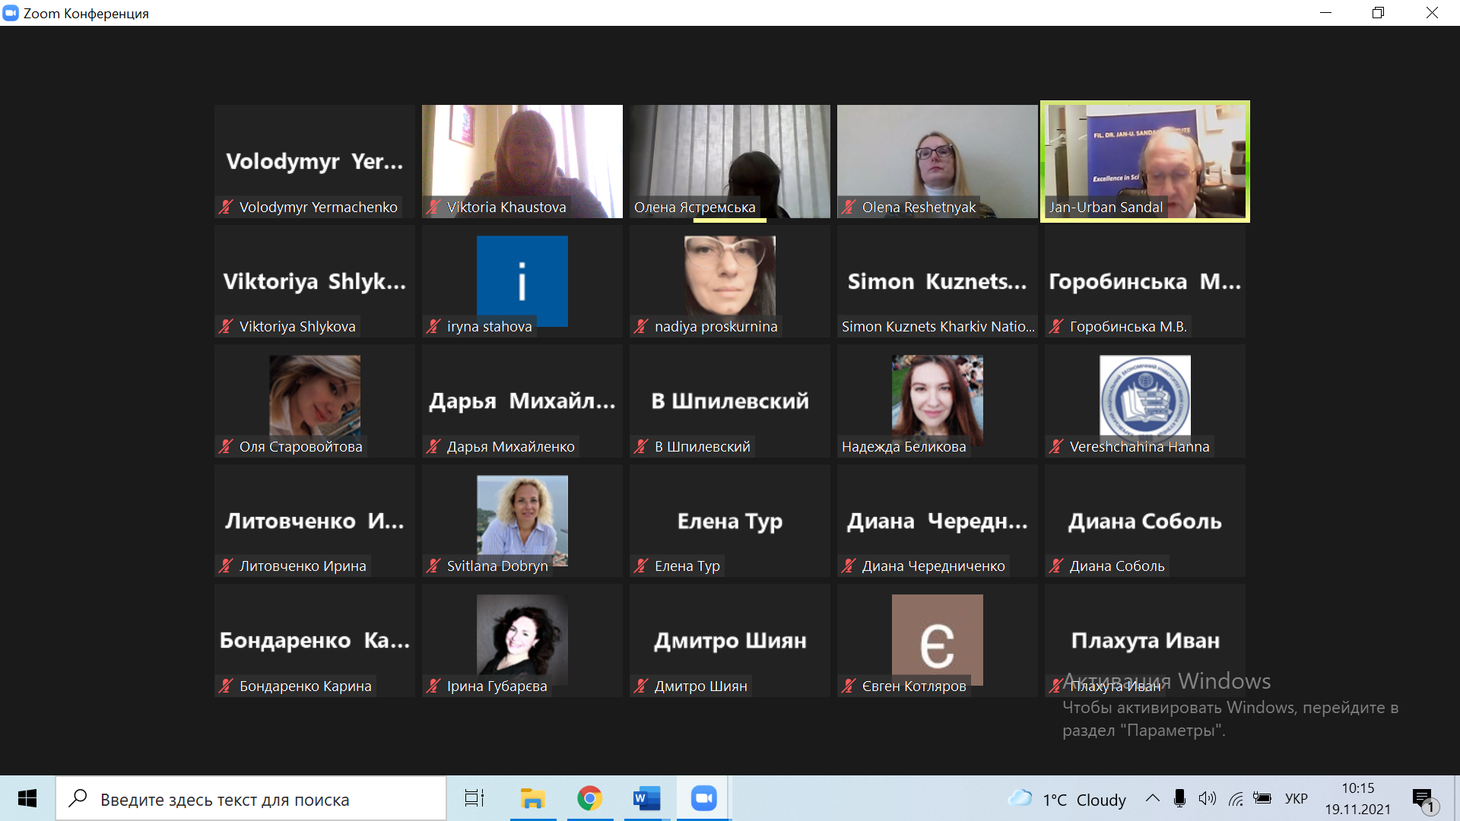Click muted mic icon beside iryna stahova
The image size is (1460, 821).
pos(433,326)
